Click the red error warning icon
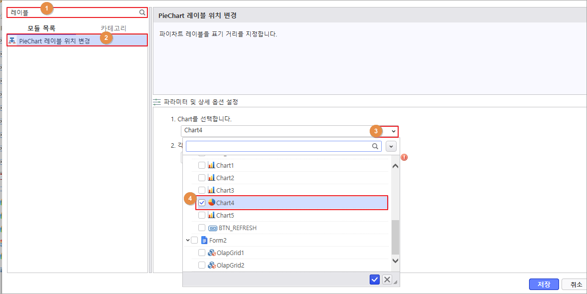 pos(404,157)
